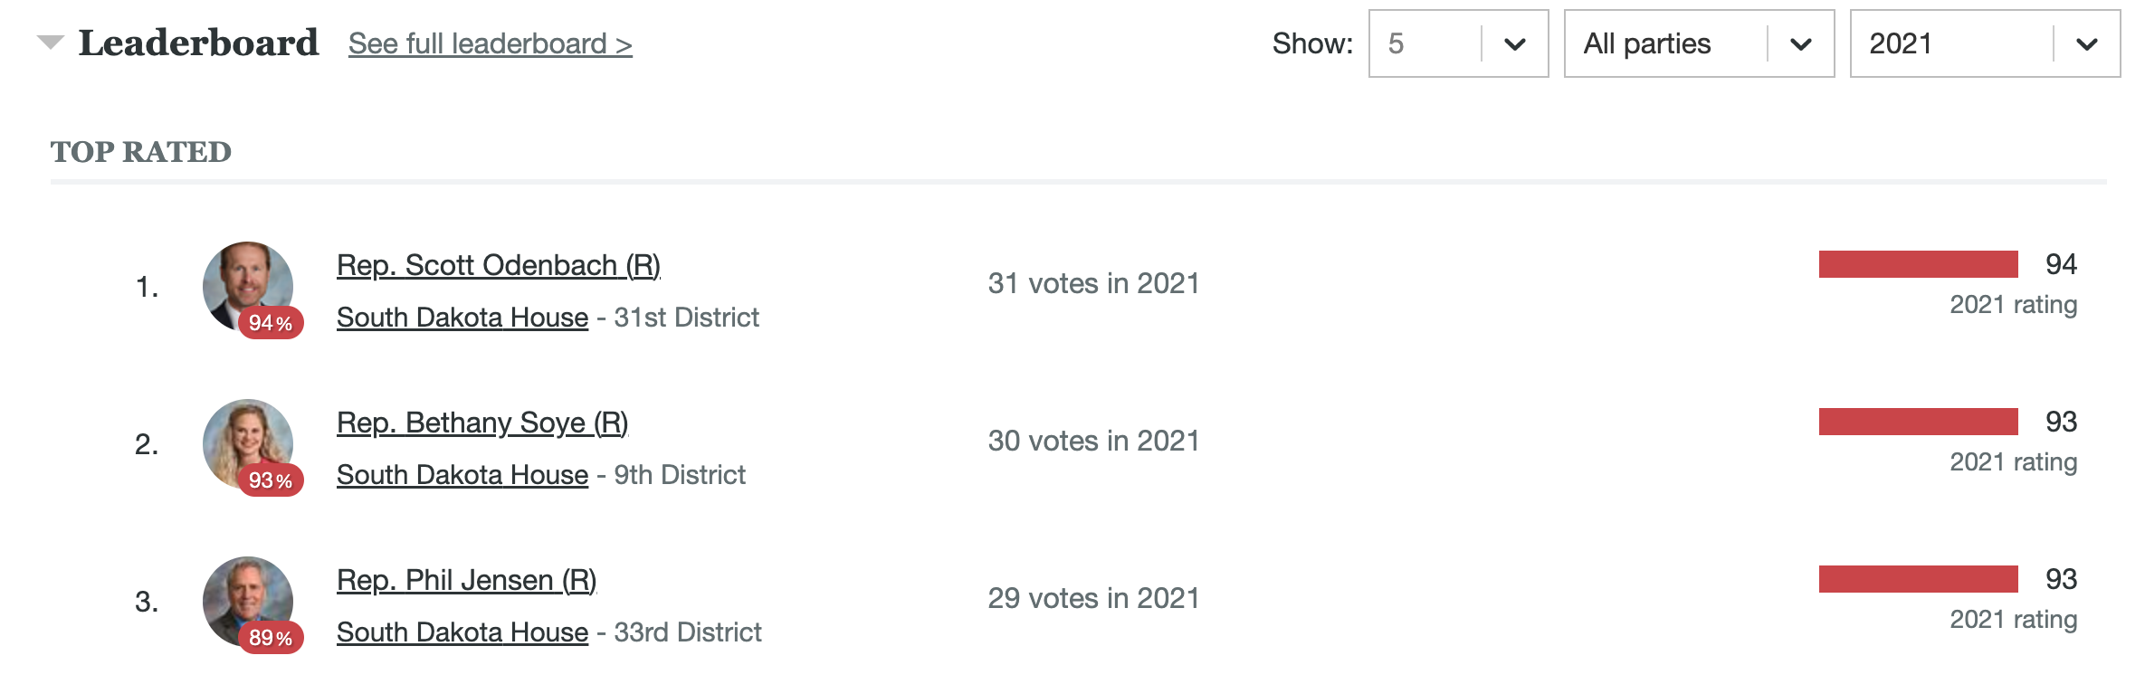Click the chevron arrow in parties dropdown
Screen dimensions: 2145x684
click(1801, 44)
